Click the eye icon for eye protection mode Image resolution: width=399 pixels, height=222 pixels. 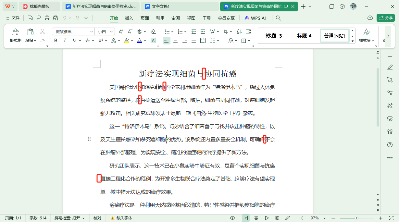[232, 218]
